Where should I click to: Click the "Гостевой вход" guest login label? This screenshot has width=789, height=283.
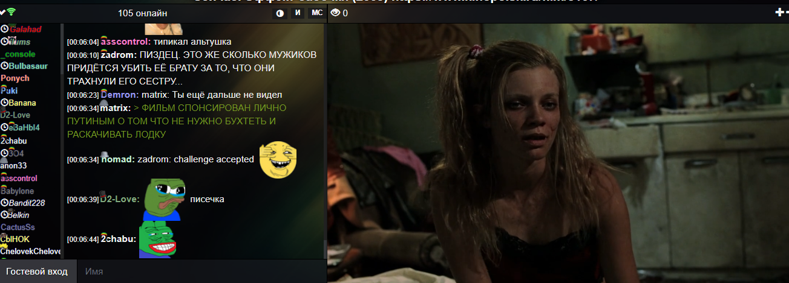point(38,272)
